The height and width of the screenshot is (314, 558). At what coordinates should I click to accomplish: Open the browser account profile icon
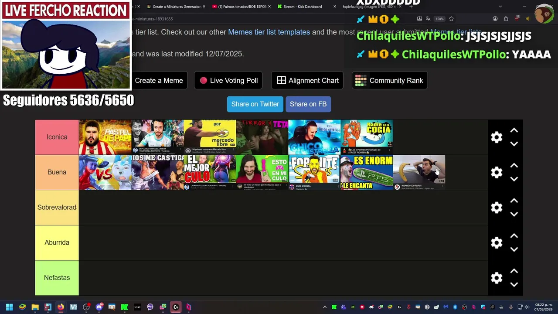coord(495,19)
